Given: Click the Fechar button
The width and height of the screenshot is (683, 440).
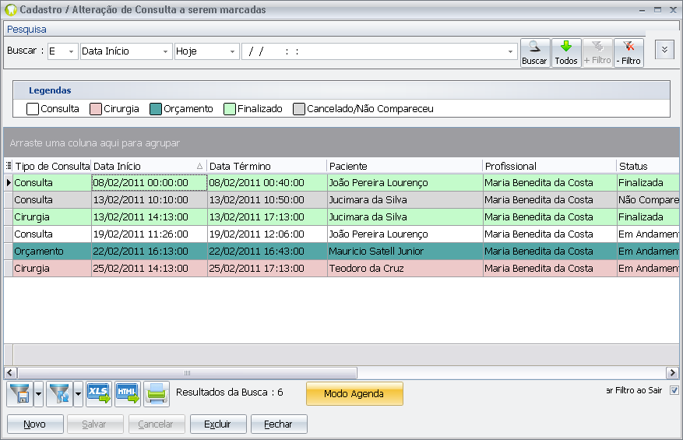Looking at the screenshot, I should coord(279,424).
